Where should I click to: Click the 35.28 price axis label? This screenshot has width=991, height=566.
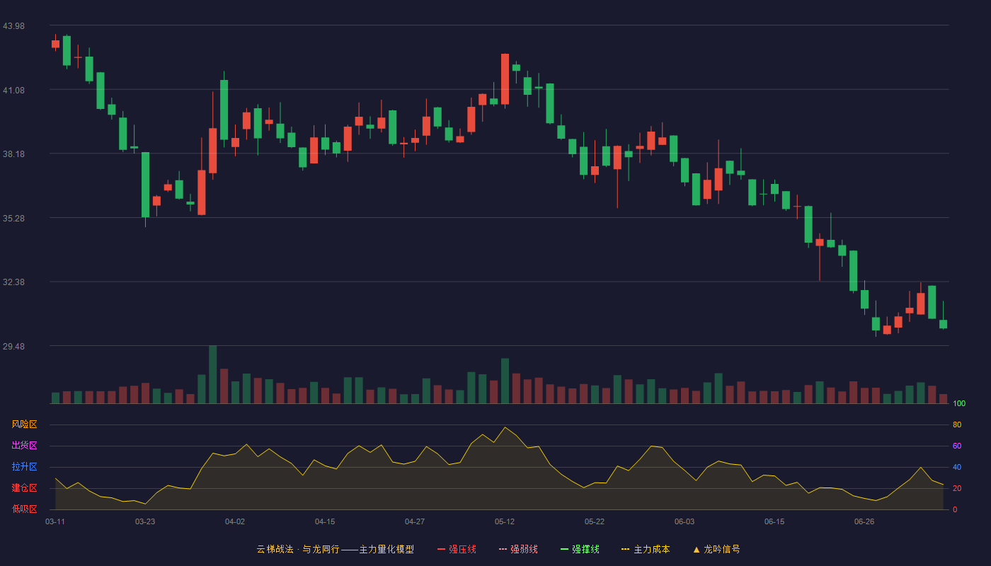pyautogui.click(x=13, y=218)
